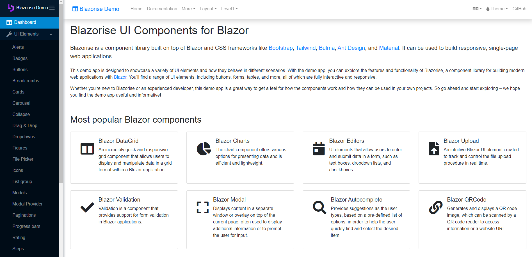Click the Blazor Editors calendar-style icon

319,149
